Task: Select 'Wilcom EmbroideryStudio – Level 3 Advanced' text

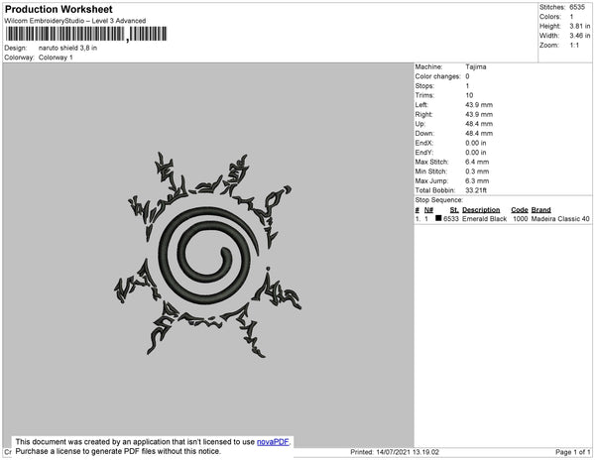Action: pyautogui.click(x=75, y=21)
